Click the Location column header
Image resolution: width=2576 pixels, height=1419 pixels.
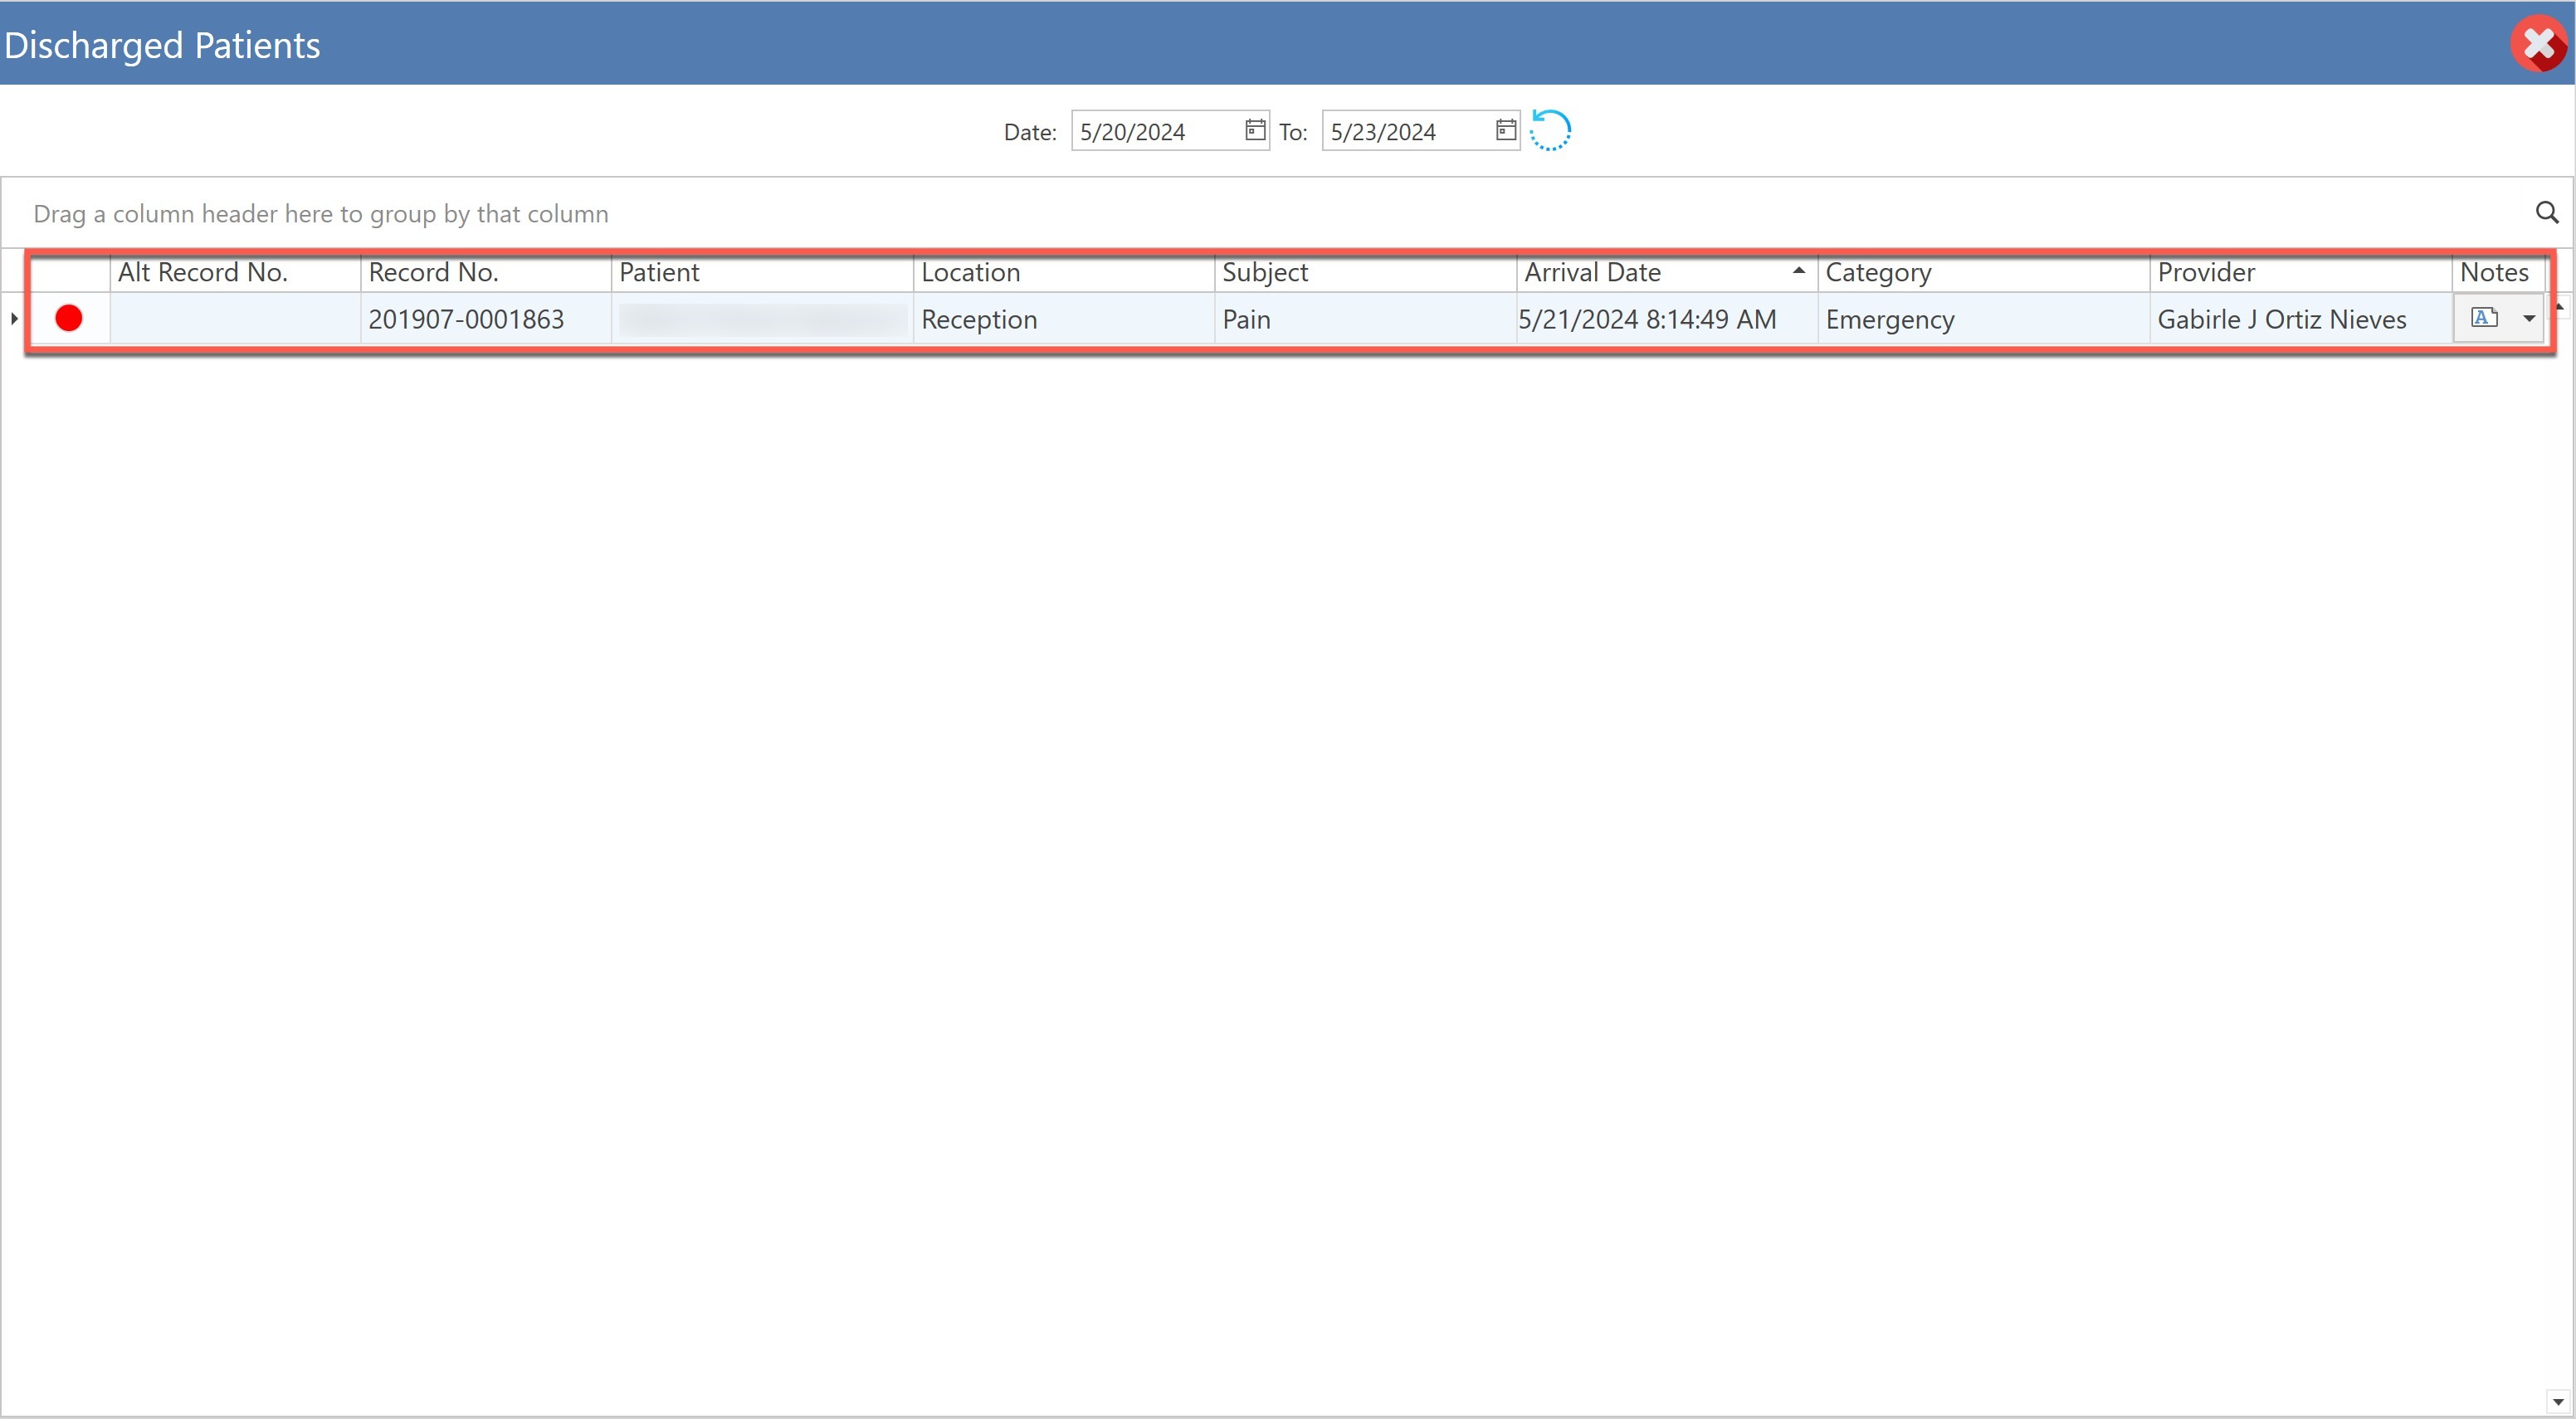click(970, 272)
